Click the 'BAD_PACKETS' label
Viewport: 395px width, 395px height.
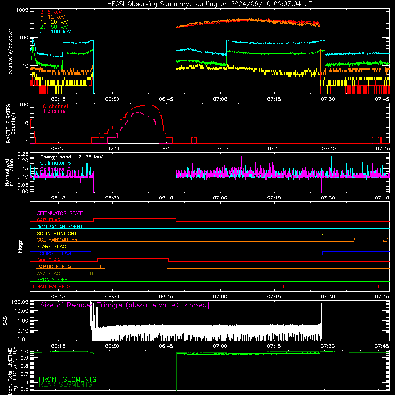coord(54,286)
